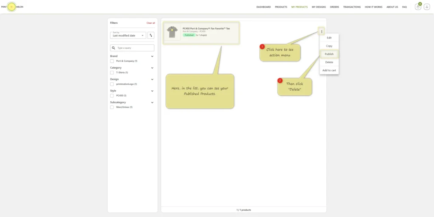Choose Add to cart menu entry
The height and width of the screenshot is (217, 434).
click(x=329, y=70)
